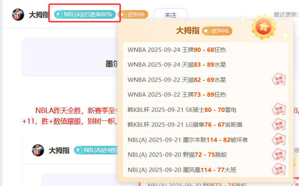Viewport: 299px width, 186px height.
Task: Click 预测命中 stamp on SK骑士80 - 70雷电 row
Action: 279,110
